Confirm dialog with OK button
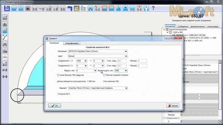Screen dimensions: 223x125 (54, 106)
